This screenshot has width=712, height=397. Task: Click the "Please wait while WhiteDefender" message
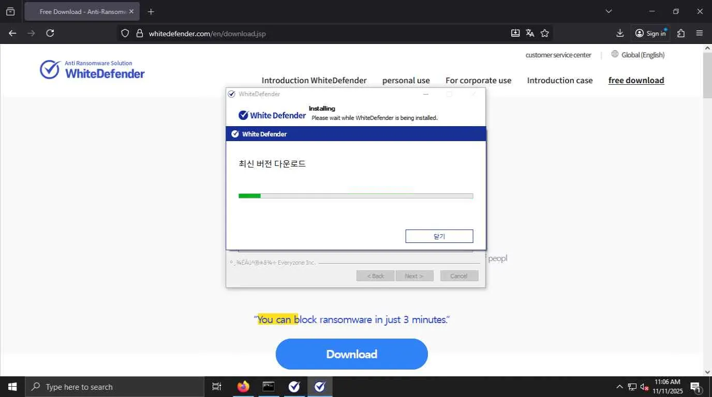(375, 118)
